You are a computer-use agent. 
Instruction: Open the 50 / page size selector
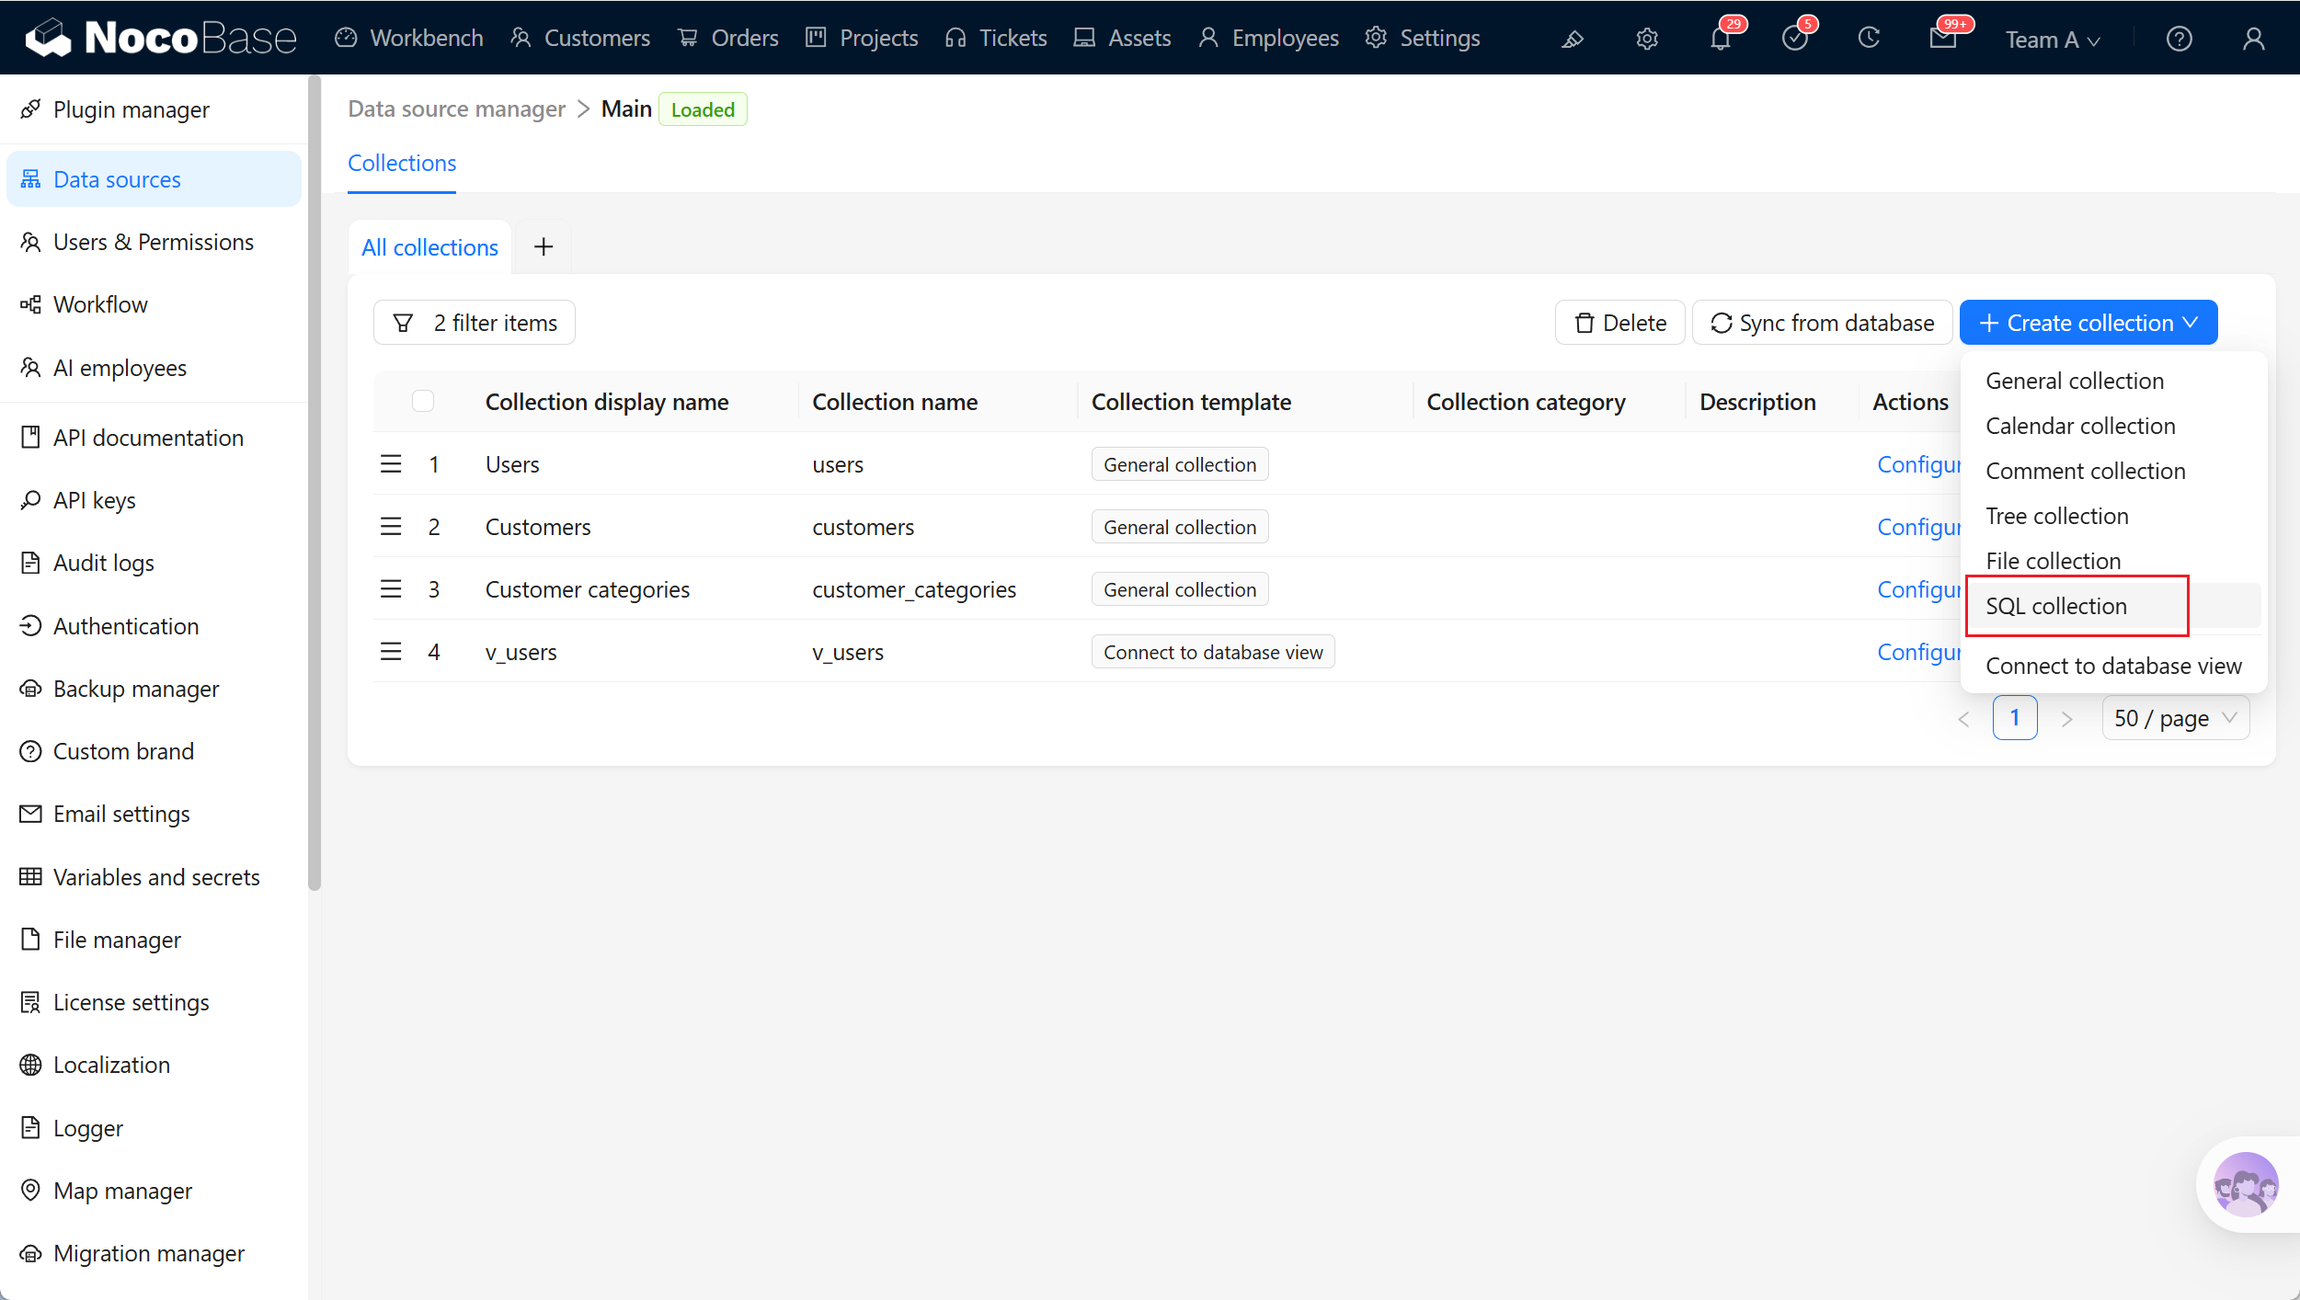[x=2175, y=718]
